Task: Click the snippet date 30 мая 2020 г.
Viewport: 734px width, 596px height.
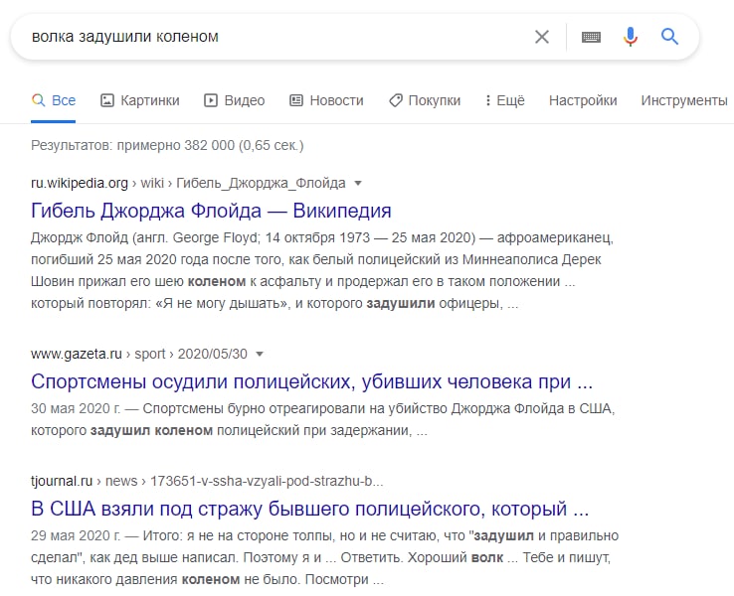Action: [x=76, y=408]
